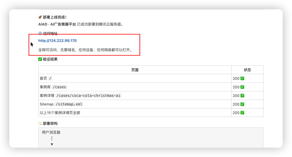Screen dimensions: 292x157
Task: Click the 验证结果 heading
Action: [50, 59]
